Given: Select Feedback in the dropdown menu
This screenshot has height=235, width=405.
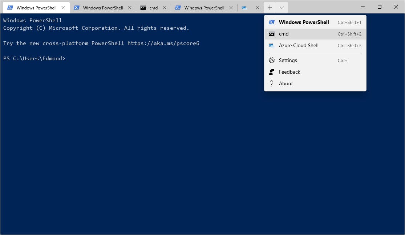Looking at the screenshot, I should (x=315, y=72).
